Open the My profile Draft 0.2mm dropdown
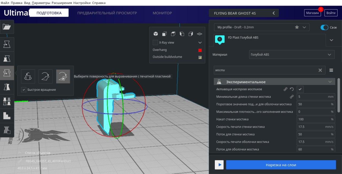This screenshot has width=342, height=174. point(262,27)
